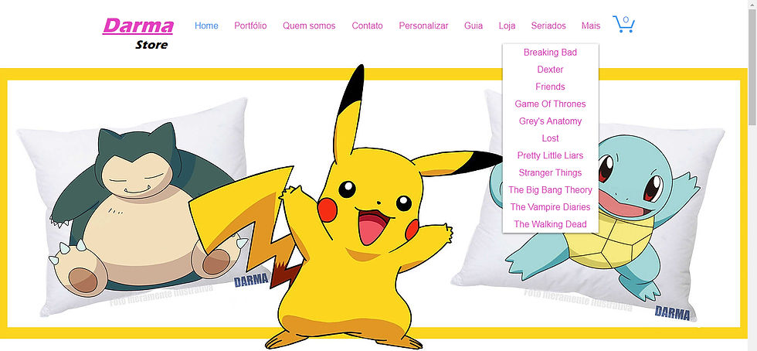
Task: Open Pretty Little Liars entry
Action: (x=550, y=155)
